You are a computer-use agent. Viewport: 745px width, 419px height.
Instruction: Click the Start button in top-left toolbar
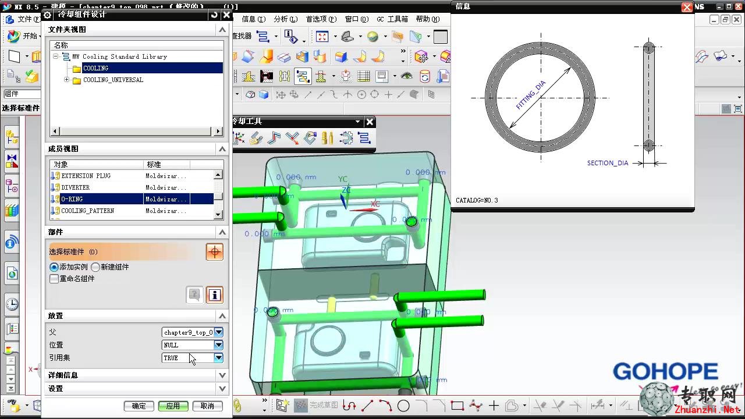point(23,36)
